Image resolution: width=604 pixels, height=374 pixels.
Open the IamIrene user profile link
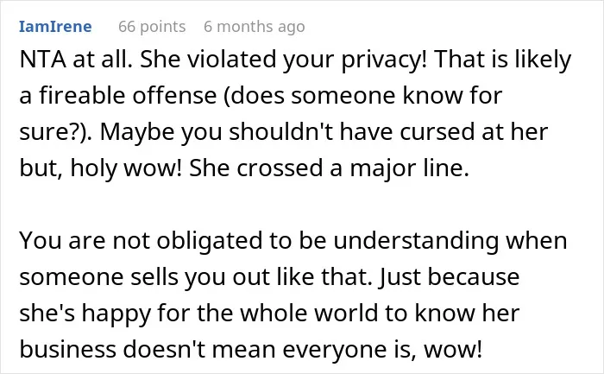55,27
